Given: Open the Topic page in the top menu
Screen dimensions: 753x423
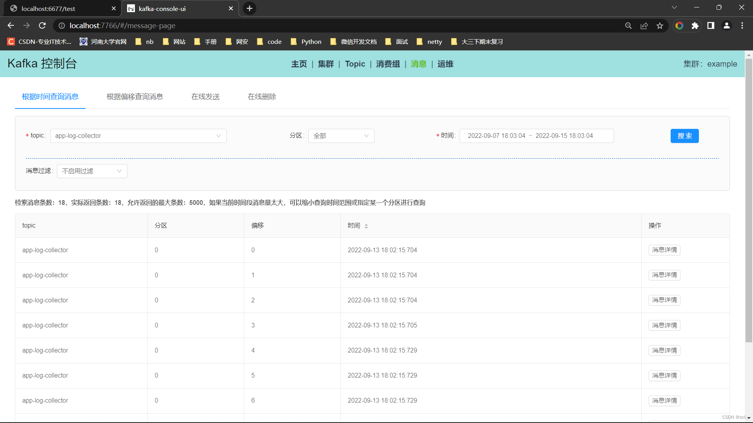Looking at the screenshot, I should pos(355,64).
